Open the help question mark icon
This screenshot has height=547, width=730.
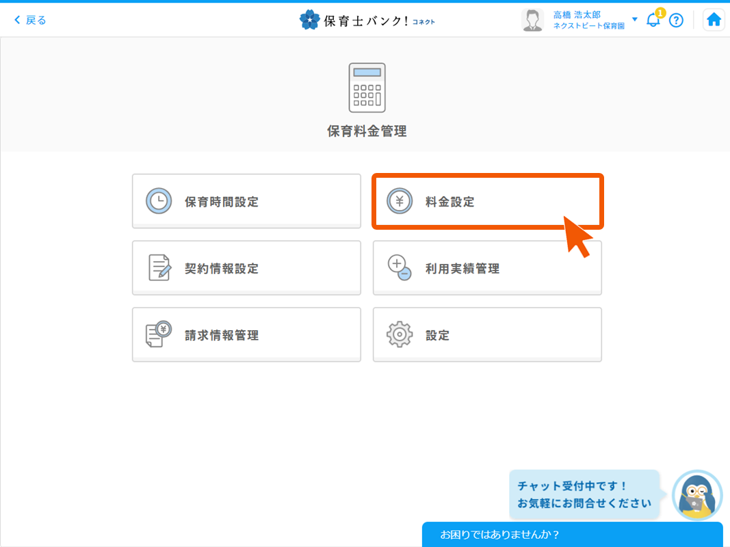676,20
